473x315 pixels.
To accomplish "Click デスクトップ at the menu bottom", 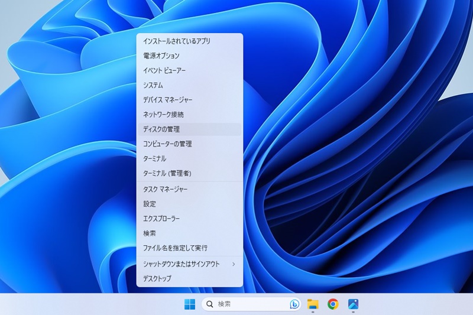I will 157,278.
